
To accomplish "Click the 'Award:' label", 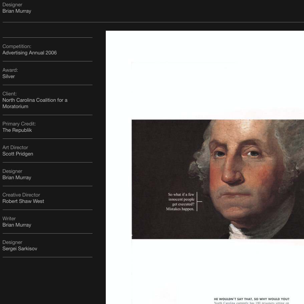I will pyautogui.click(x=10, y=70).
